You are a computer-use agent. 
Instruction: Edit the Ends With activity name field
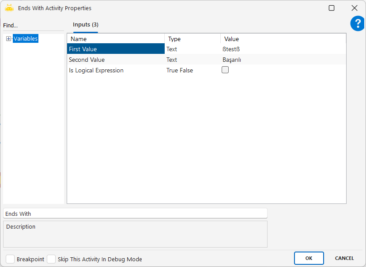135,214
